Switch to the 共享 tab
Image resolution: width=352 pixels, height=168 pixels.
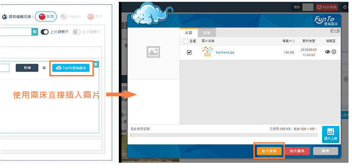206,32
